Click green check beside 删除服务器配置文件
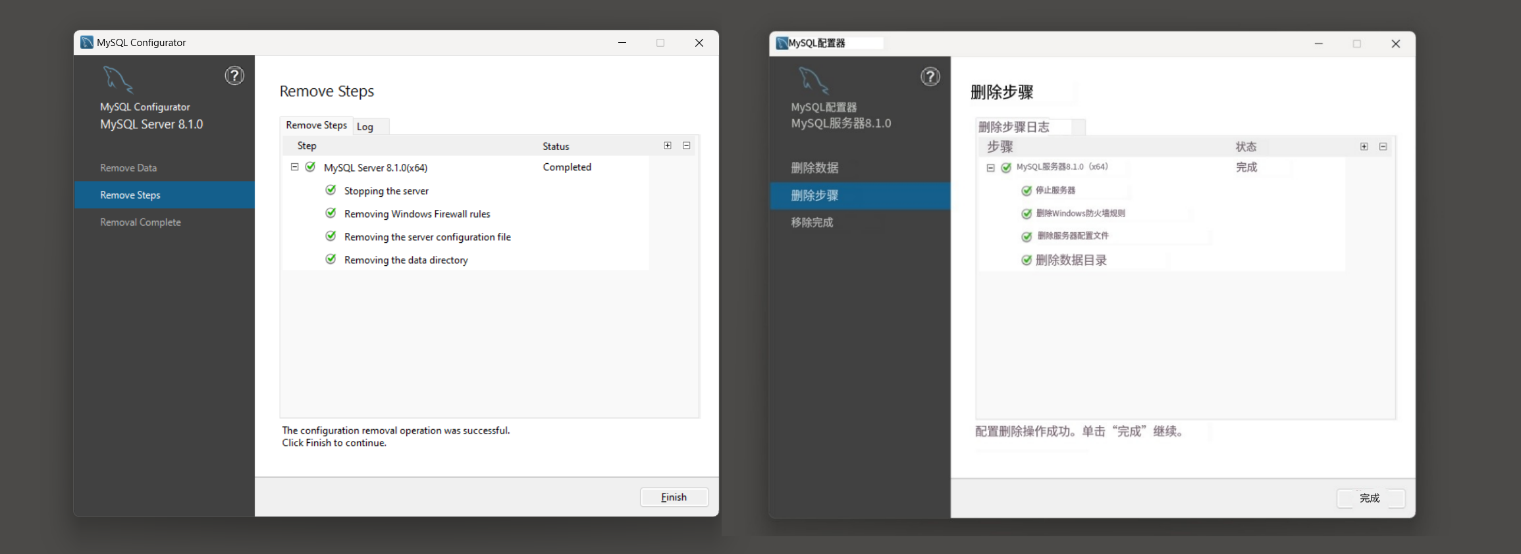This screenshot has width=1521, height=554. click(x=1027, y=237)
